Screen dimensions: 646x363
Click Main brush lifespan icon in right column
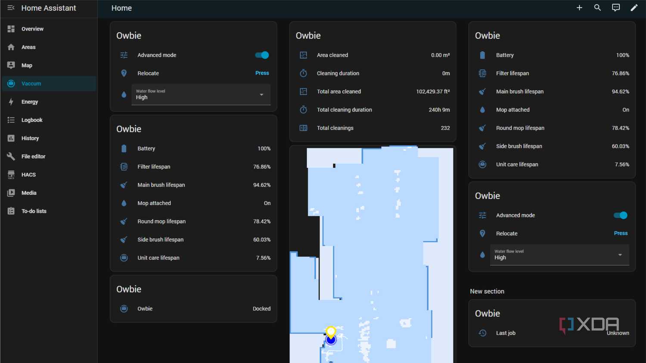tap(482, 92)
